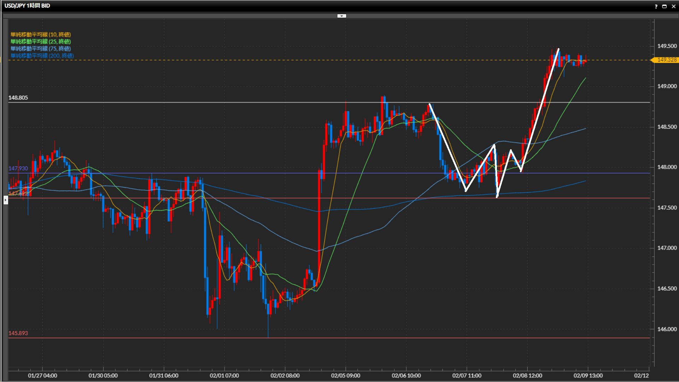
Task: Click the 148.805 price line label
Action: pos(18,98)
